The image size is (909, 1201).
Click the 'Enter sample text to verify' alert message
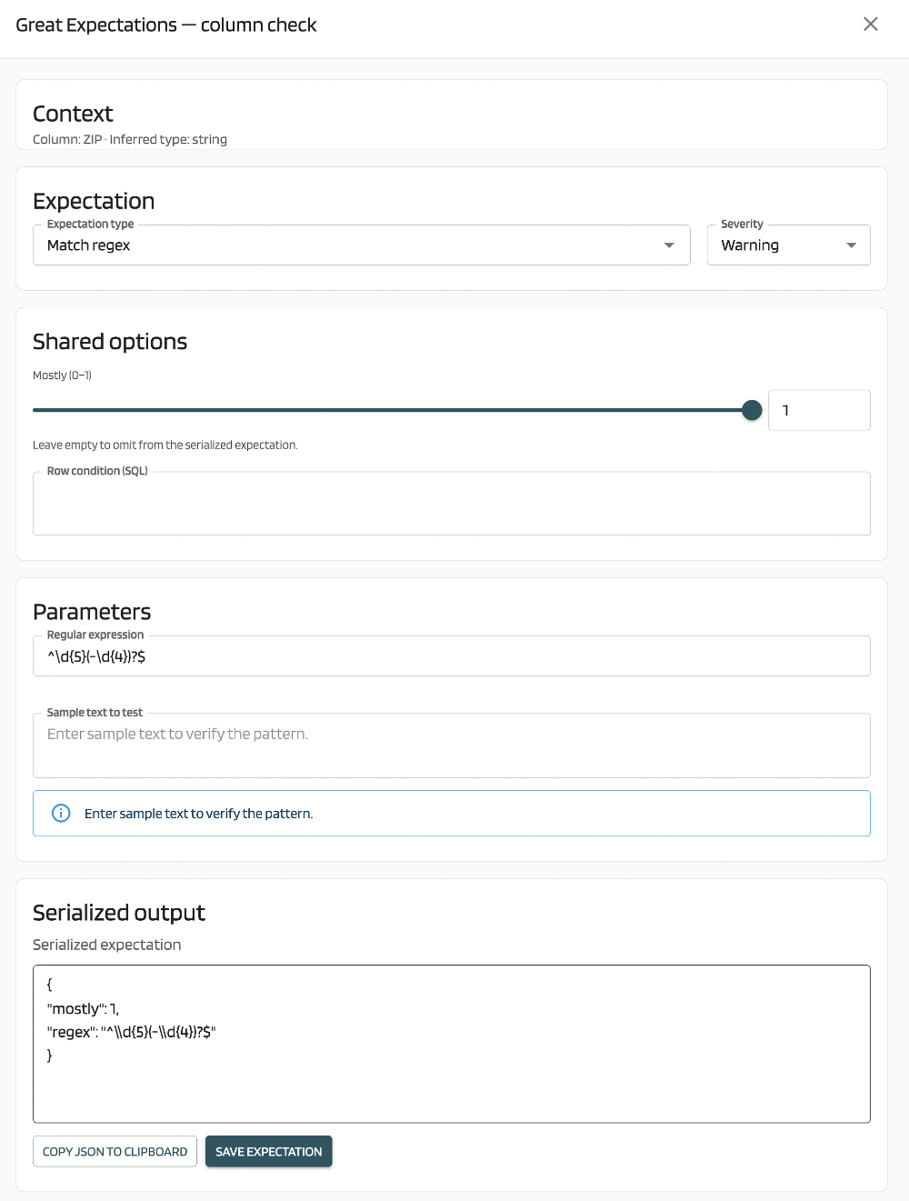click(198, 814)
